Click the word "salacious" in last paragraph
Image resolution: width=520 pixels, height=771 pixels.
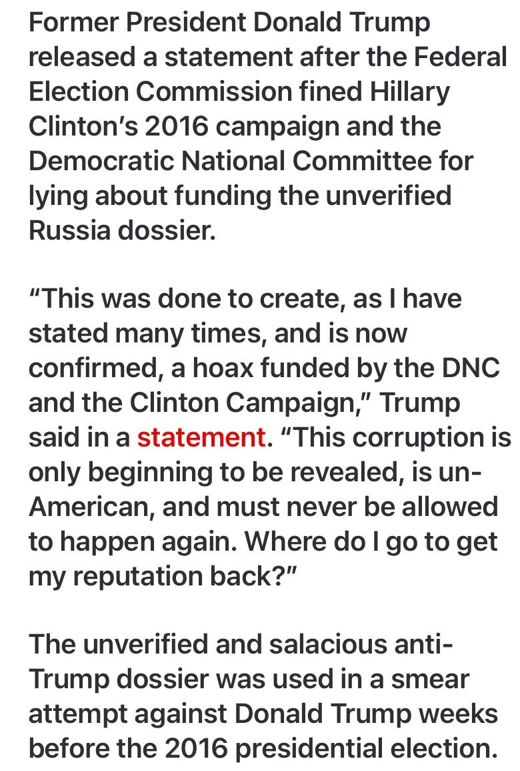click(x=328, y=645)
